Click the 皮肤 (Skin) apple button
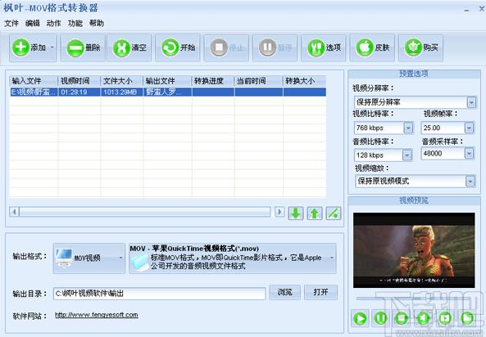486x337 pixels. (372, 47)
